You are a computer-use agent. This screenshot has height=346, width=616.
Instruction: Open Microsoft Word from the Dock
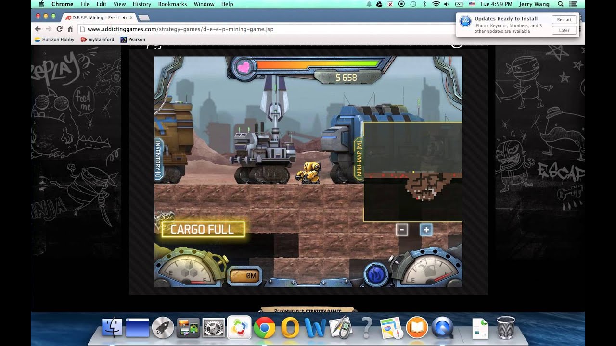[x=316, y=328]
